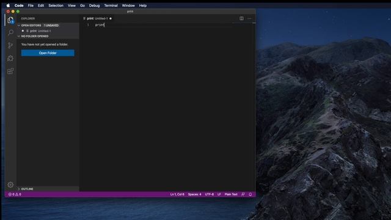Change end of line sequence LF
391x220 pixels.
[x=219, y=194]
